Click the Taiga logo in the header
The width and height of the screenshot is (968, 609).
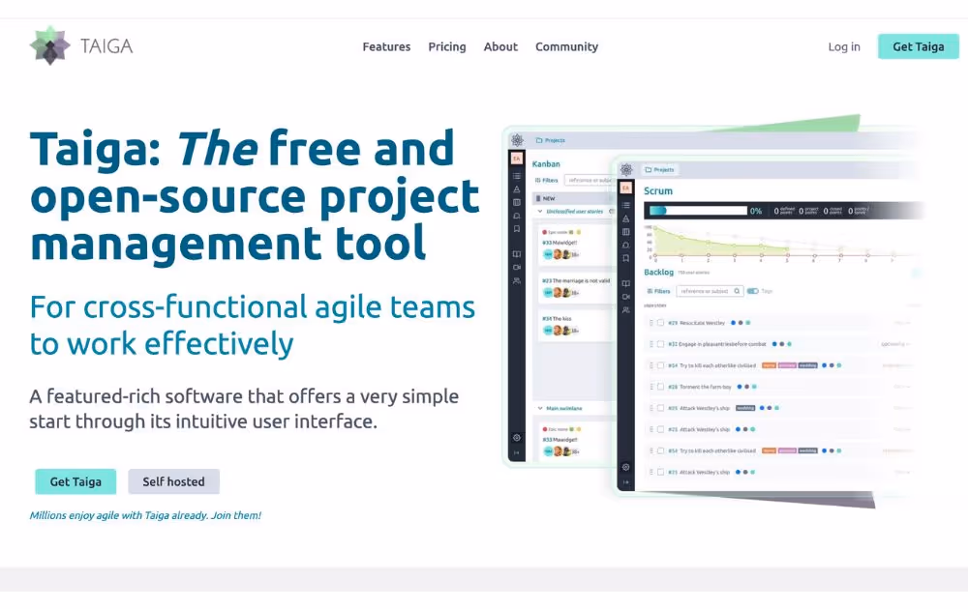81,46
